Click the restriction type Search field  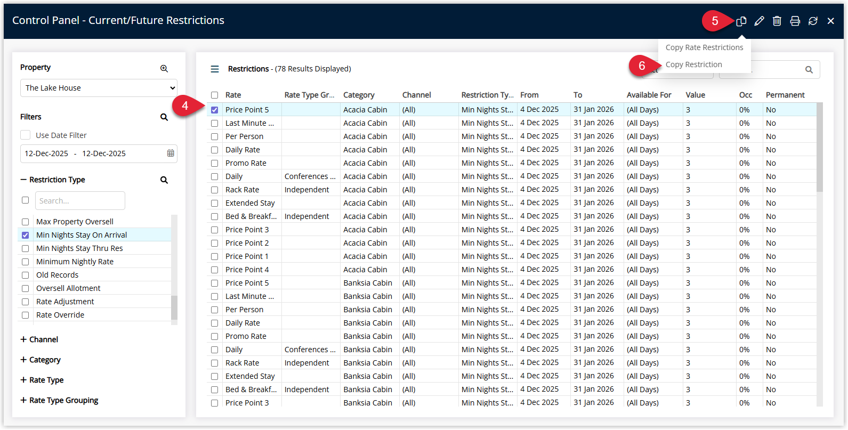(x=80, y=201)
